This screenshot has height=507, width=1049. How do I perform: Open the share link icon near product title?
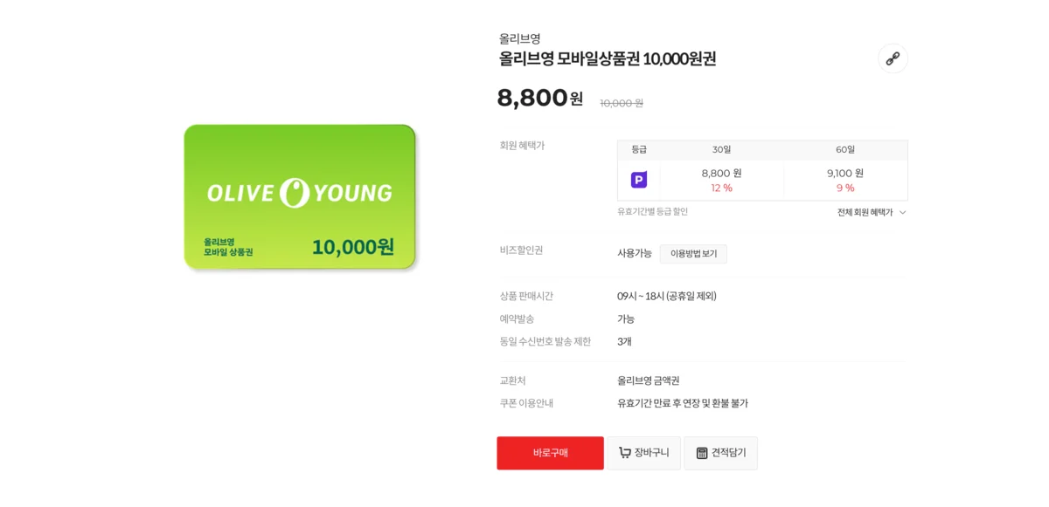(893, 59)
